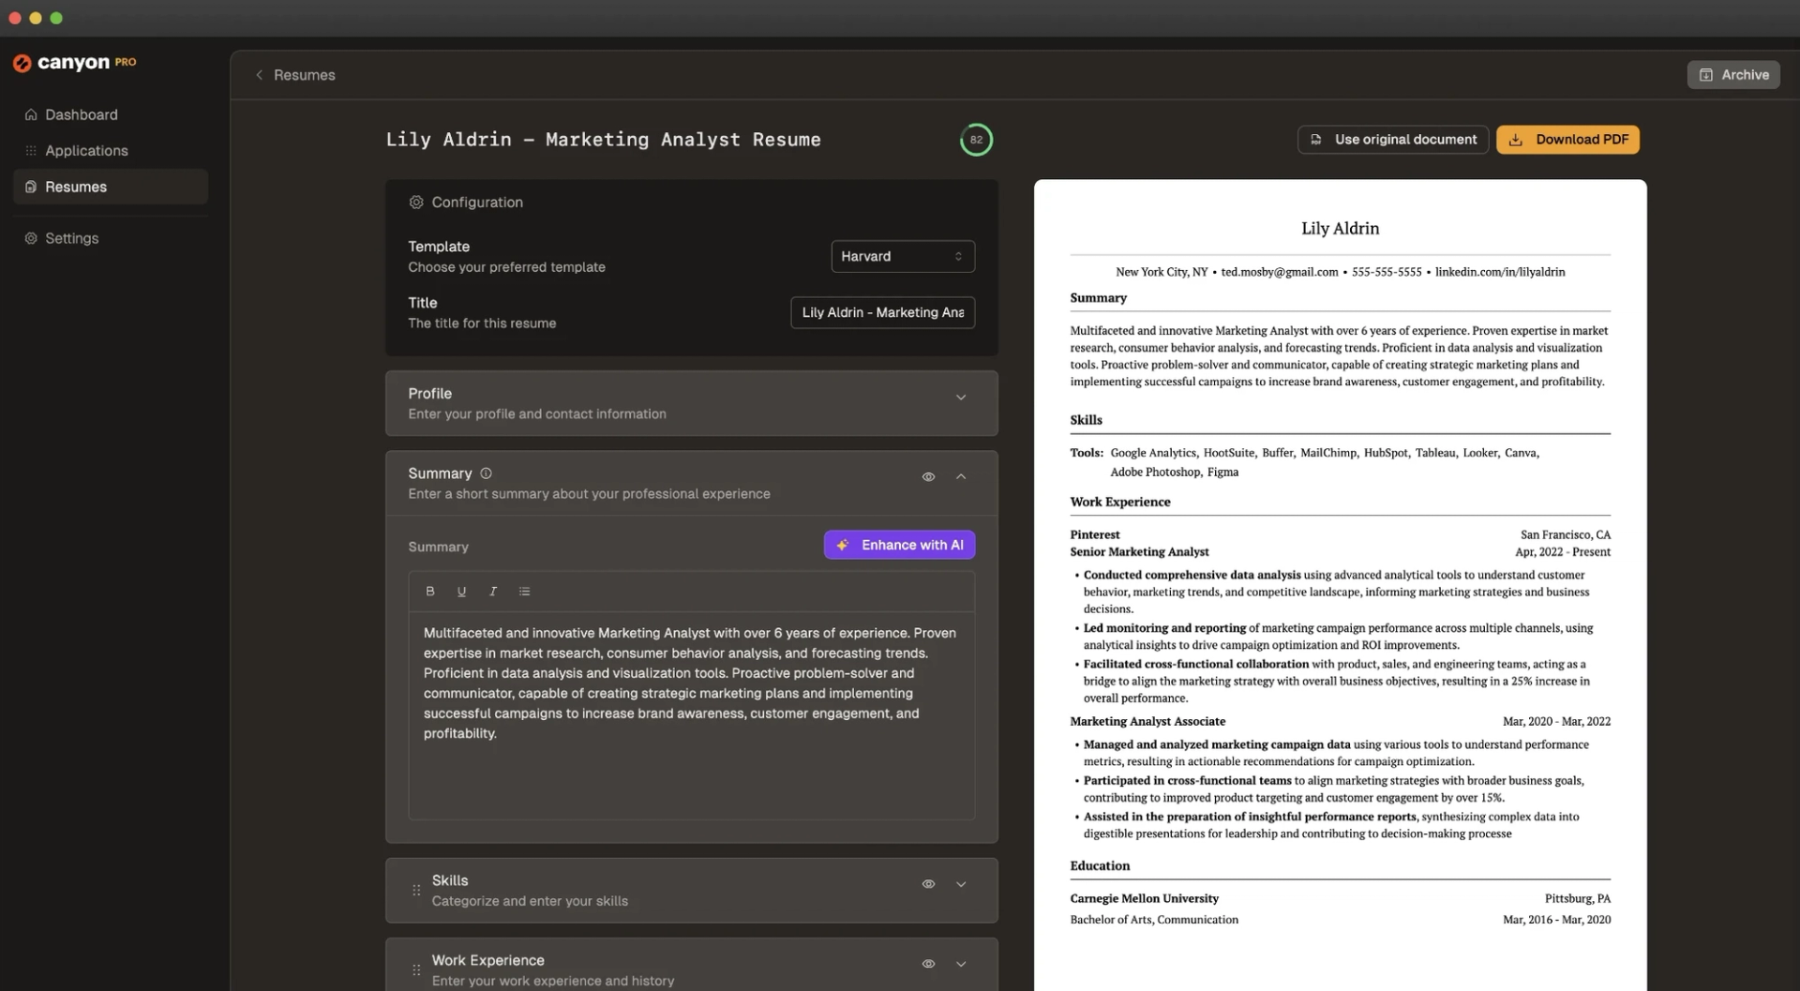Click the Canyon logo icon

click(x=22, y=63)
